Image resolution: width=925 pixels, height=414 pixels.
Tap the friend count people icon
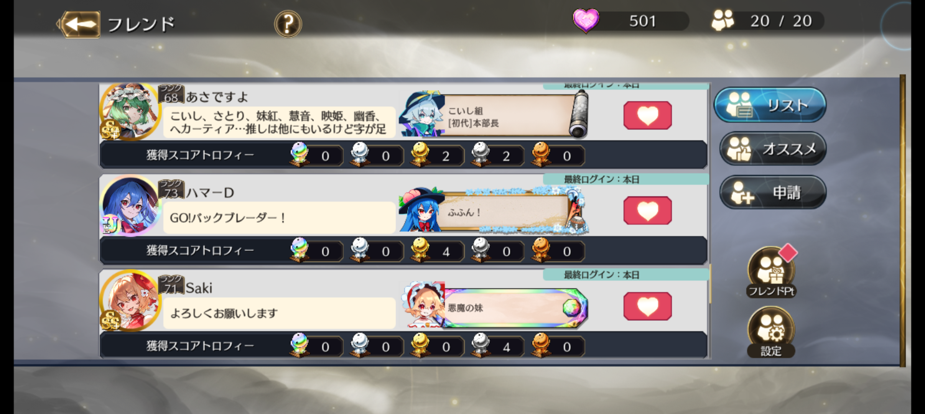click(x=723, y=20)
